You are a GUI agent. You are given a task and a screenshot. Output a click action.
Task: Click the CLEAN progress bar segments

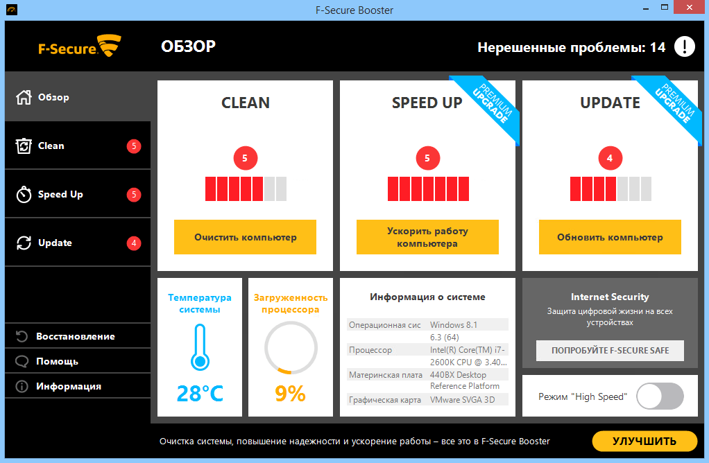point(245,188)
